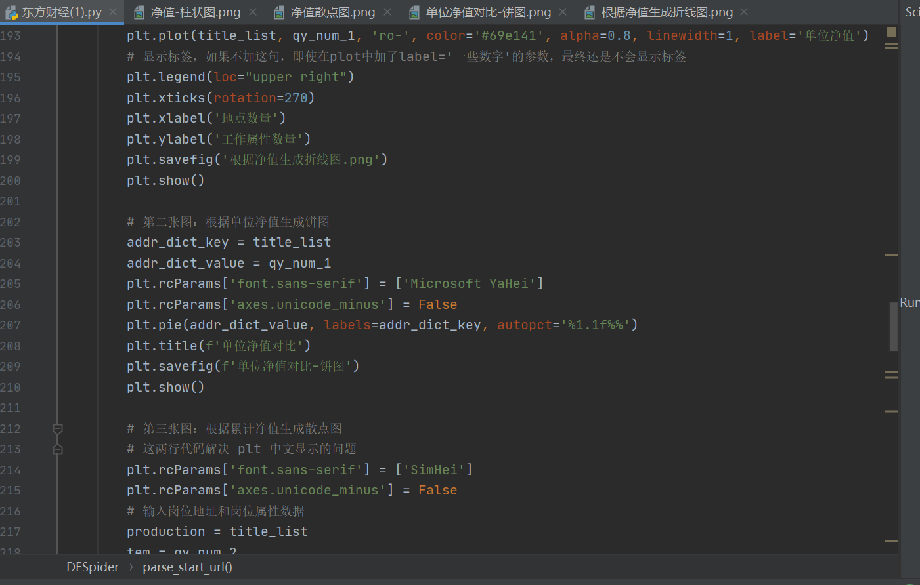Click the label='单位净值' argument on line 193
The image size is (920, 585).
(x=805, y=36)
